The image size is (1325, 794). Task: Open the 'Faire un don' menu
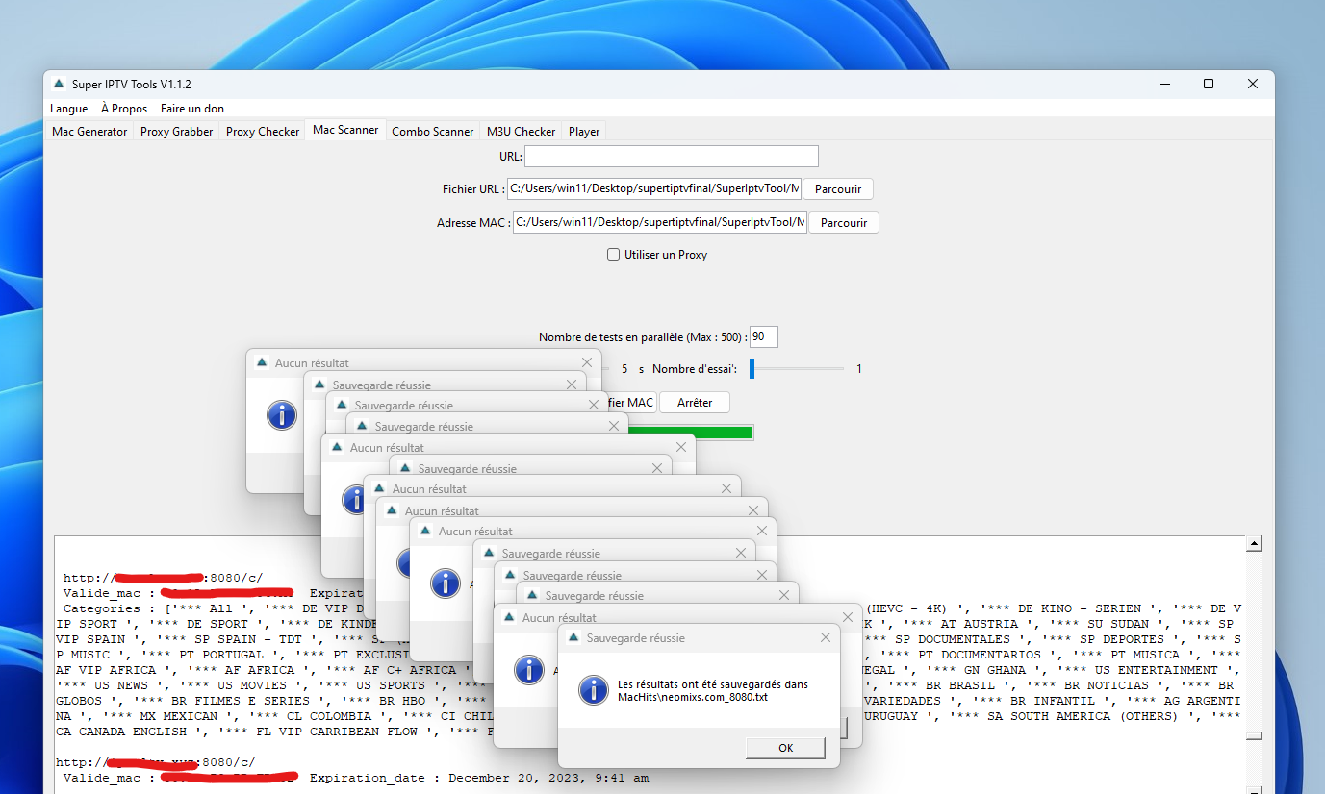coord(192,109)
